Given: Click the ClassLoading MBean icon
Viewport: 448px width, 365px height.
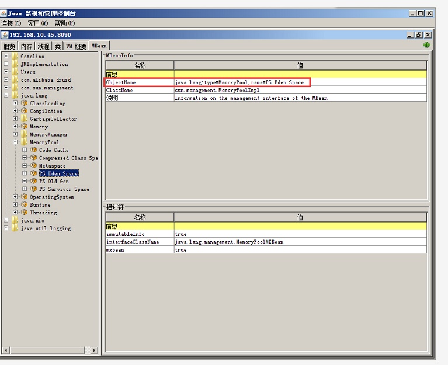Looking at the screenshot, I should click(x=25, y=103).
